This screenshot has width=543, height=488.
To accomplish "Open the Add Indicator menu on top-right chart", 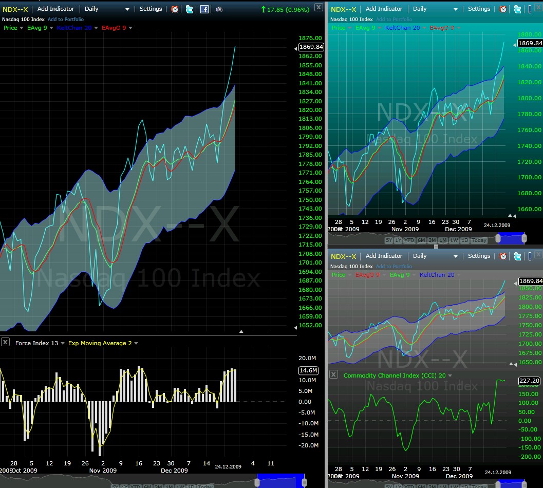I will tap(384, 9).
